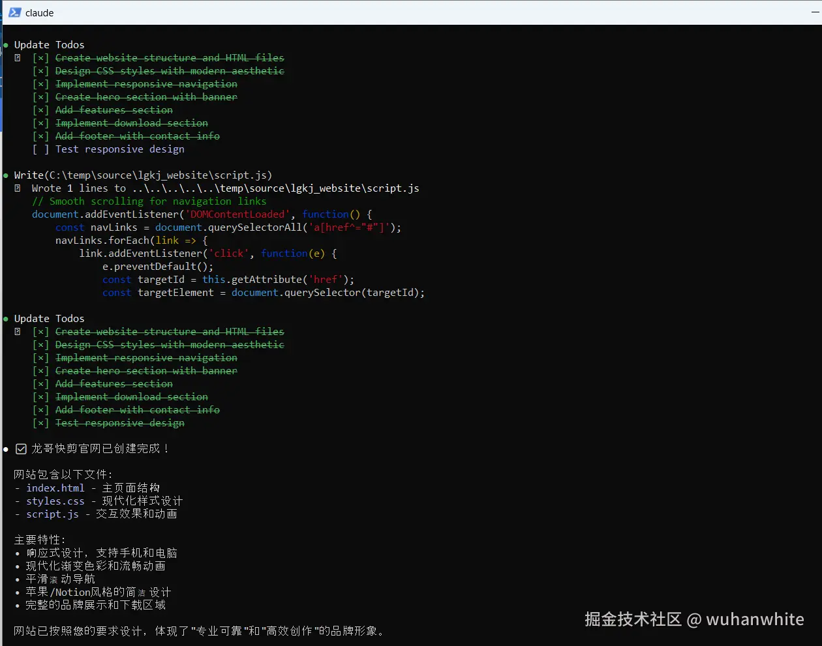This screenshot has width=822, height=646.
Task: Click the styles.css file name
Action: click(x=55, y=501)
